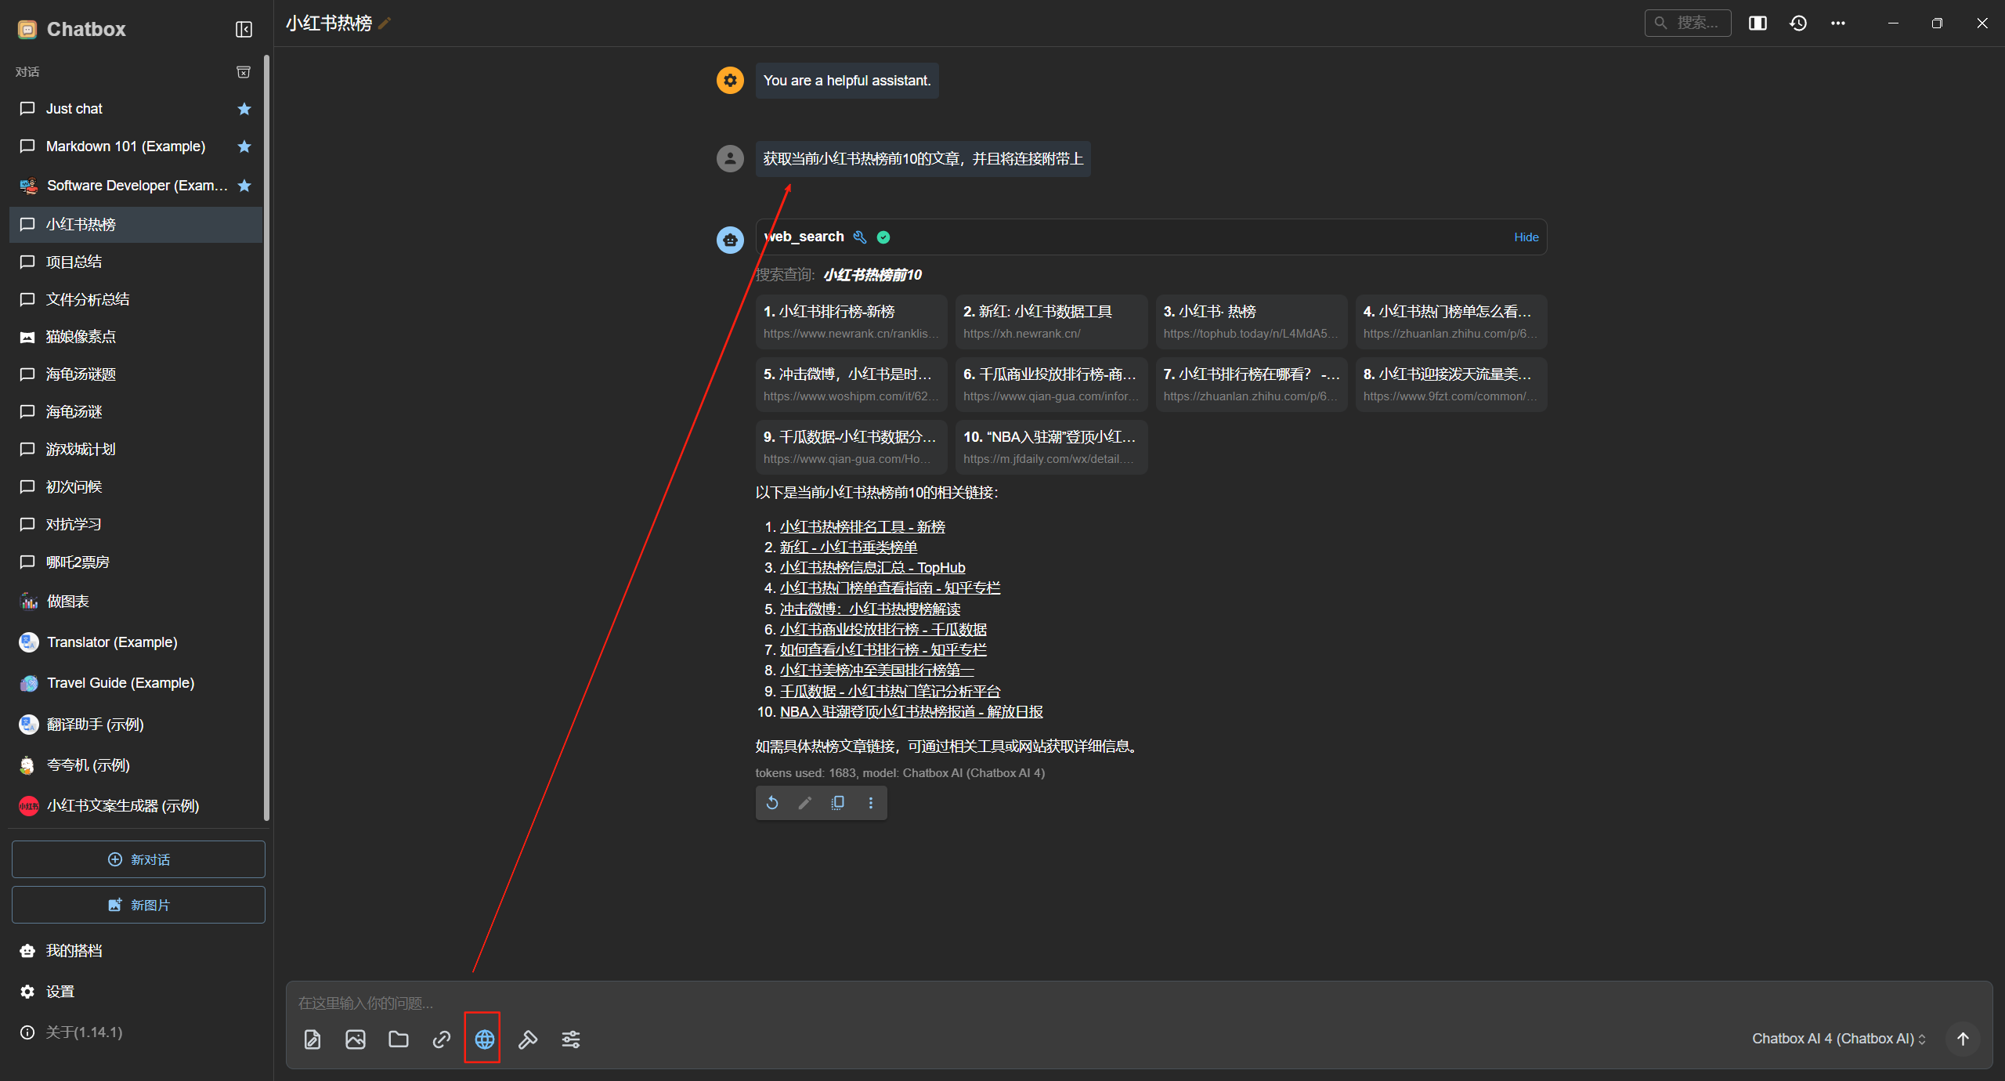Open more actions for the assistant message
The width and height of the screenshot is (2005, 1081).
[x=870, y=803]
